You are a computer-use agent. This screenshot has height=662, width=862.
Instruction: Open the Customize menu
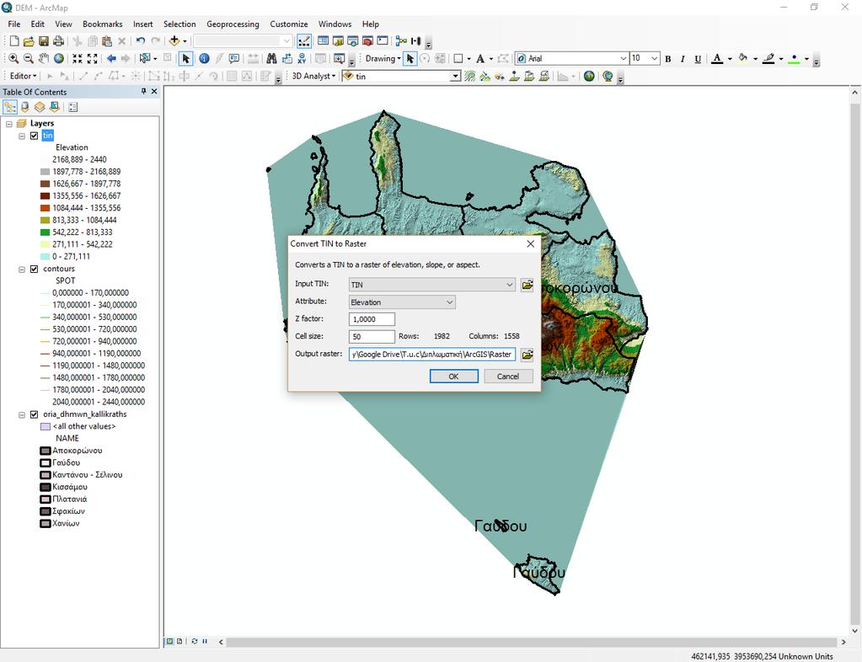(x=289, y=24)
